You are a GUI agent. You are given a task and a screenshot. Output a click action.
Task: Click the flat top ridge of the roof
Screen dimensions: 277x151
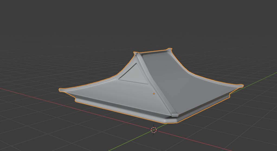pos(154,52)
